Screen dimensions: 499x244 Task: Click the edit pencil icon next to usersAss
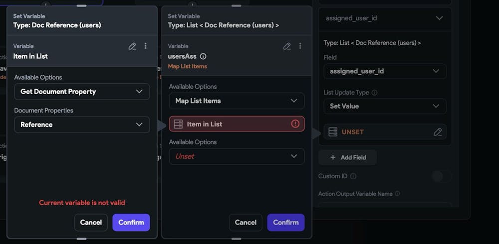(x=287, y=46)
